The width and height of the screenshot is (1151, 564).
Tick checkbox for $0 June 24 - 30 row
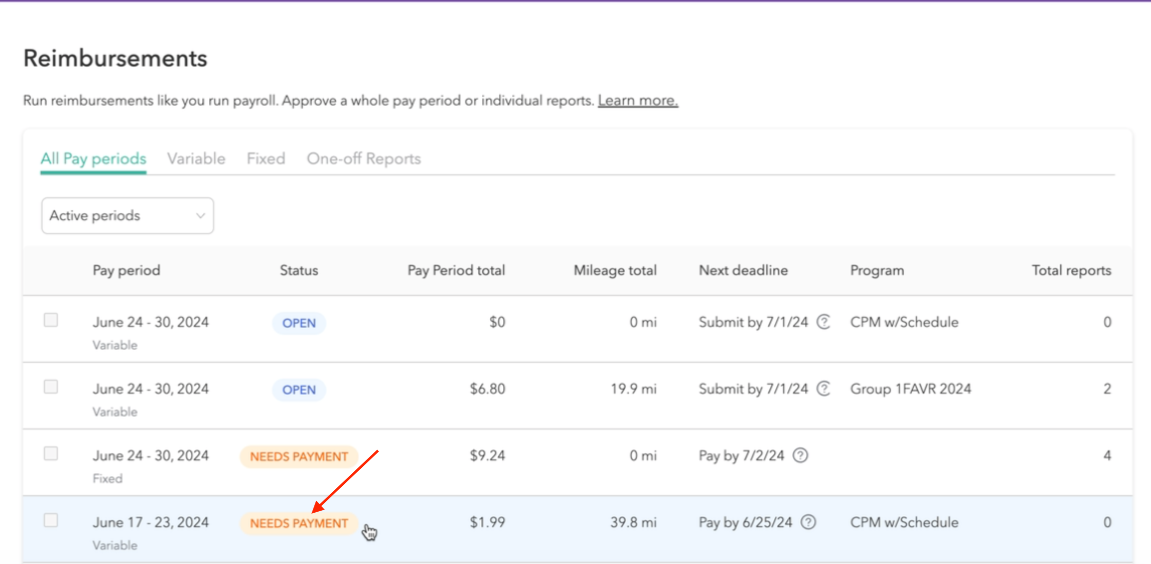pos(51,320)
